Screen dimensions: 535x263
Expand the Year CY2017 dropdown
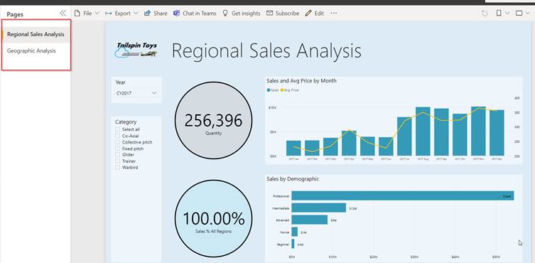click(x=136, y=93)
